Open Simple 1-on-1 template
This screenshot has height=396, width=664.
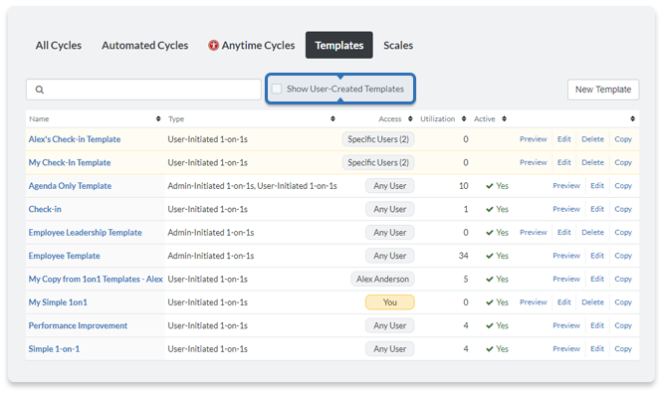pyautogui.click(x=54, y=348)
